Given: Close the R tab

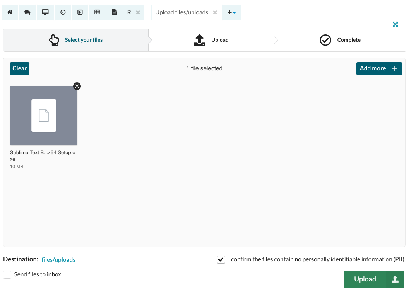Looking at the screenshot, I should point(138,12).
